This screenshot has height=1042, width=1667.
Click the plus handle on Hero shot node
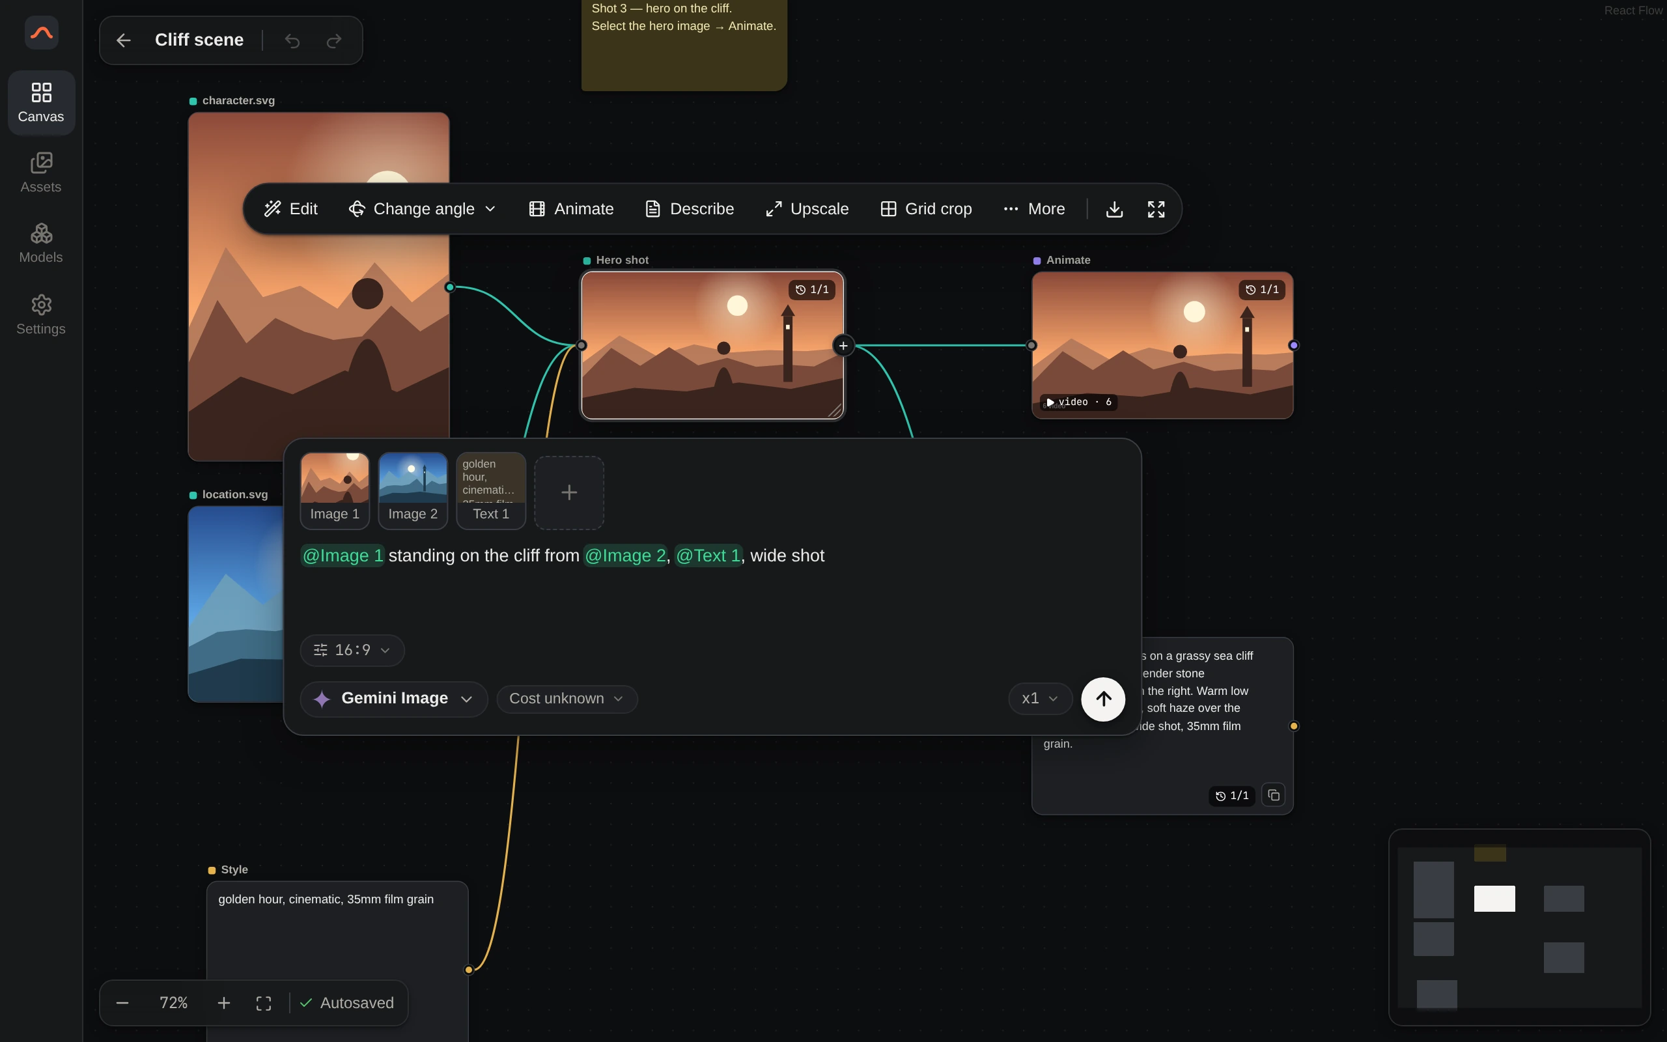[x=843, y=345]
